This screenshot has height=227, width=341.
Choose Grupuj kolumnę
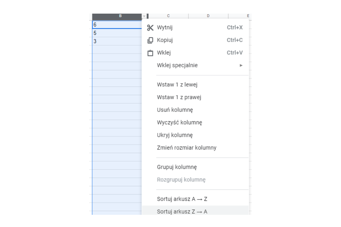click(177, 167)
